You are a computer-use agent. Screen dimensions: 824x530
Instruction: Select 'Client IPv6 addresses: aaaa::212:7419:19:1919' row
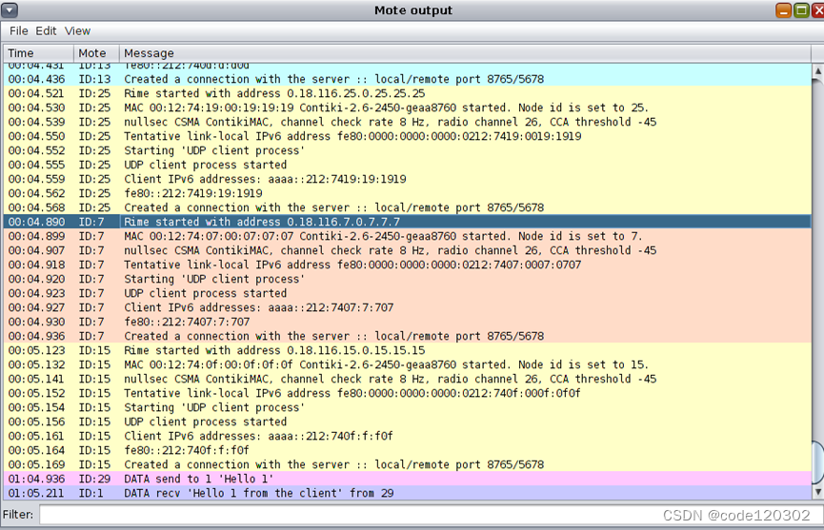point(408,179)
